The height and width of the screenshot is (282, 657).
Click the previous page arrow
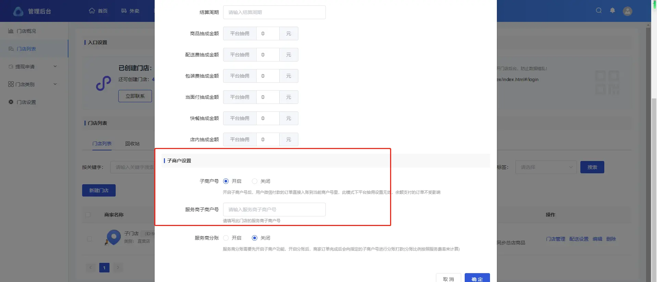(91, 268)
